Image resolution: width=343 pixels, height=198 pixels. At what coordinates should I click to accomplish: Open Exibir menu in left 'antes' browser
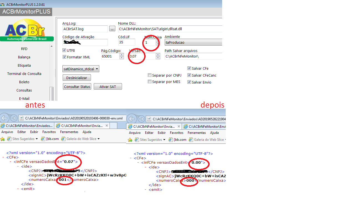click(34, 132)
